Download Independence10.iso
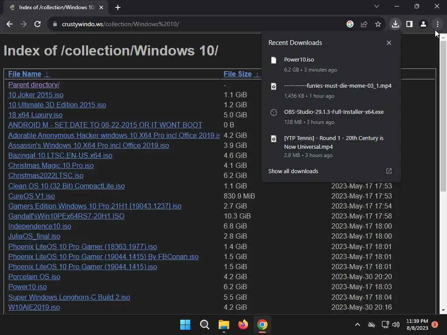Screen dimensions: 447x335 [40, 226]
